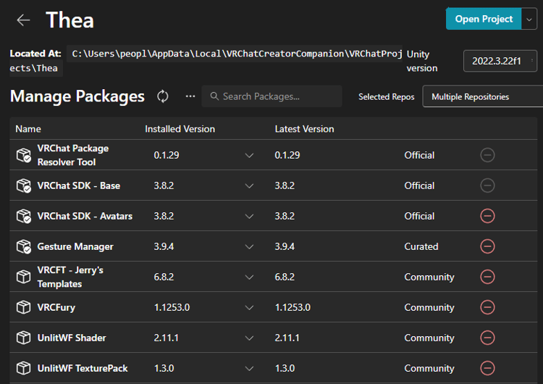Click the Unity version 2022.3.22f1 button

(x=500, y=61)
